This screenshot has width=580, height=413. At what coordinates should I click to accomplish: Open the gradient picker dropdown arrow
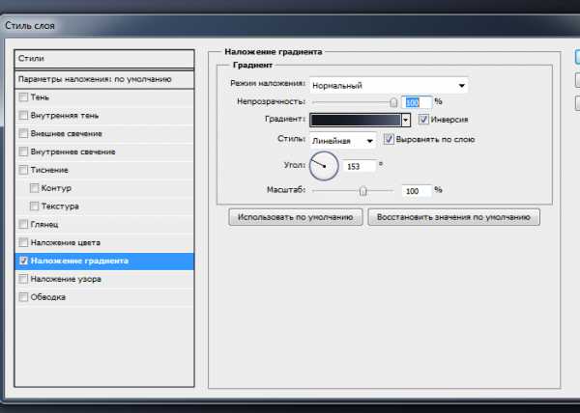[x=406, y=121]
